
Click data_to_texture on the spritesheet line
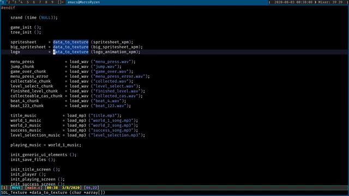(70, 42)
